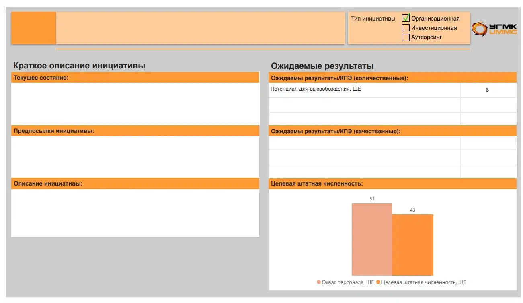Click the value cell showing 8

[488, 90]
